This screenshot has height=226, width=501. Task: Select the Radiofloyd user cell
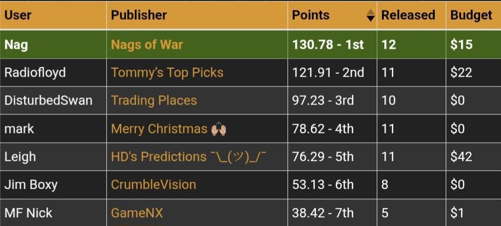click(x=34, y=72)
